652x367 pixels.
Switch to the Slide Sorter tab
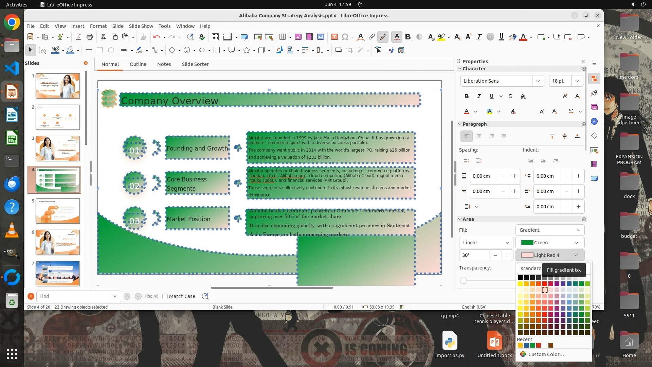(x=195, y=64)
